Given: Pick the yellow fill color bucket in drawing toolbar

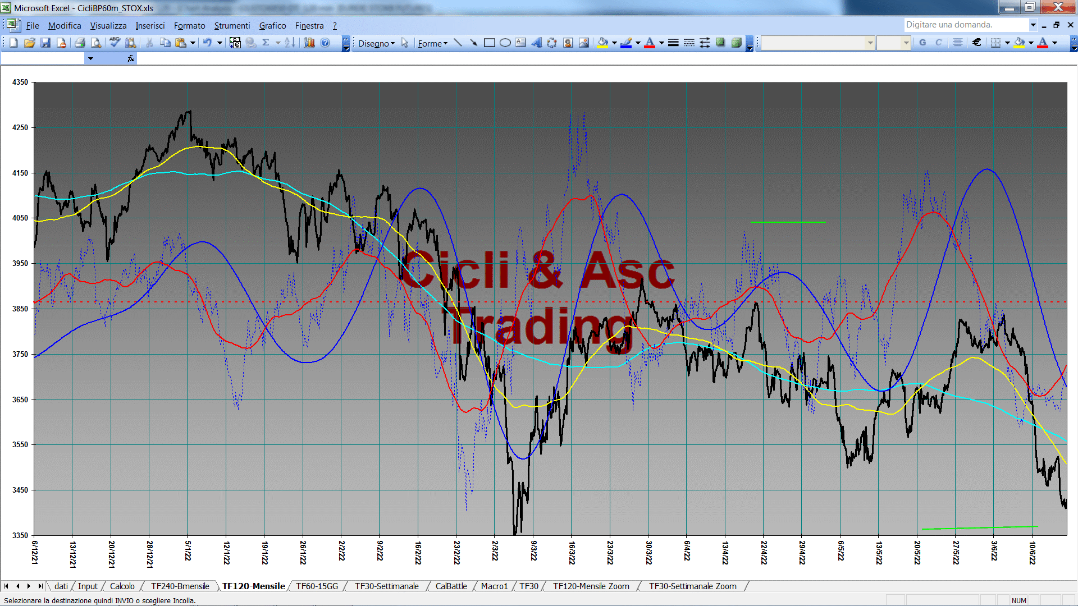Looking at the screenshot, I should click(x=602, y=43).
